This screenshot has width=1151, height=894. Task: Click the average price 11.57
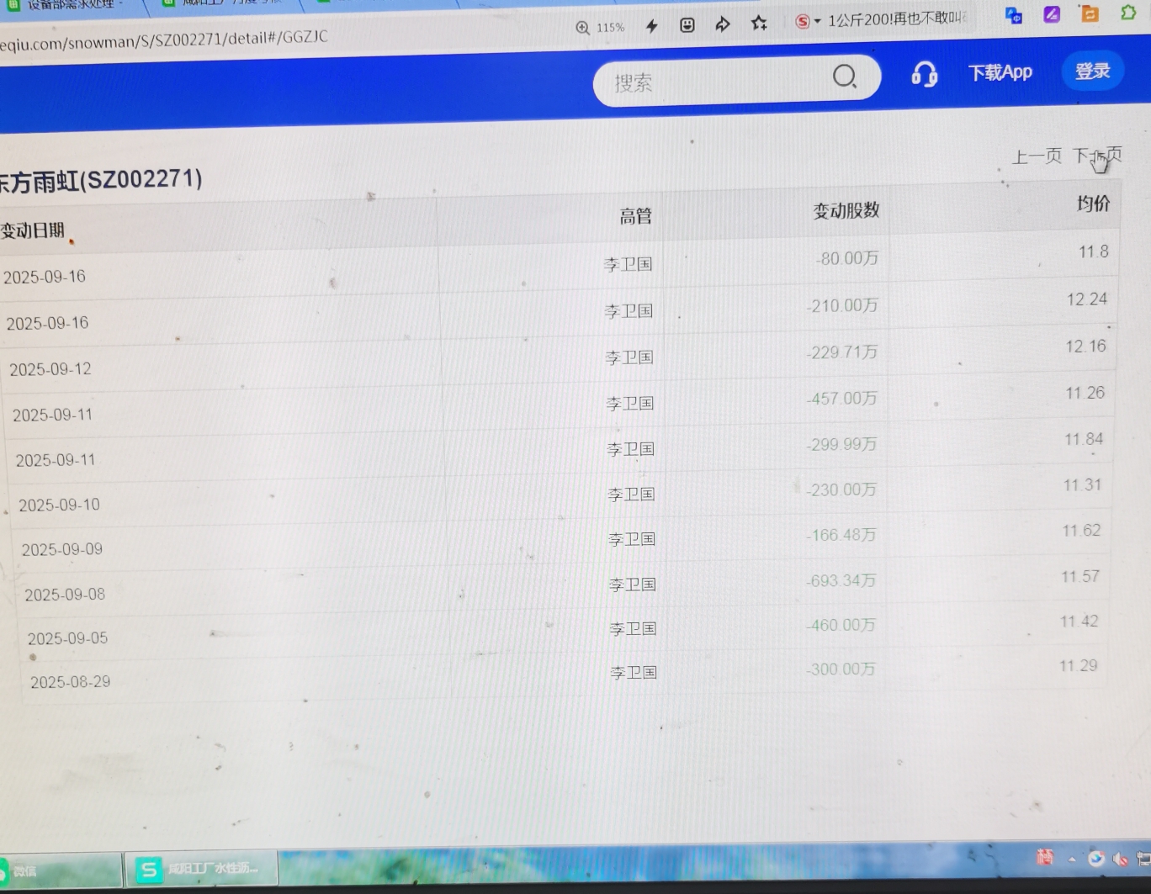1080,576
